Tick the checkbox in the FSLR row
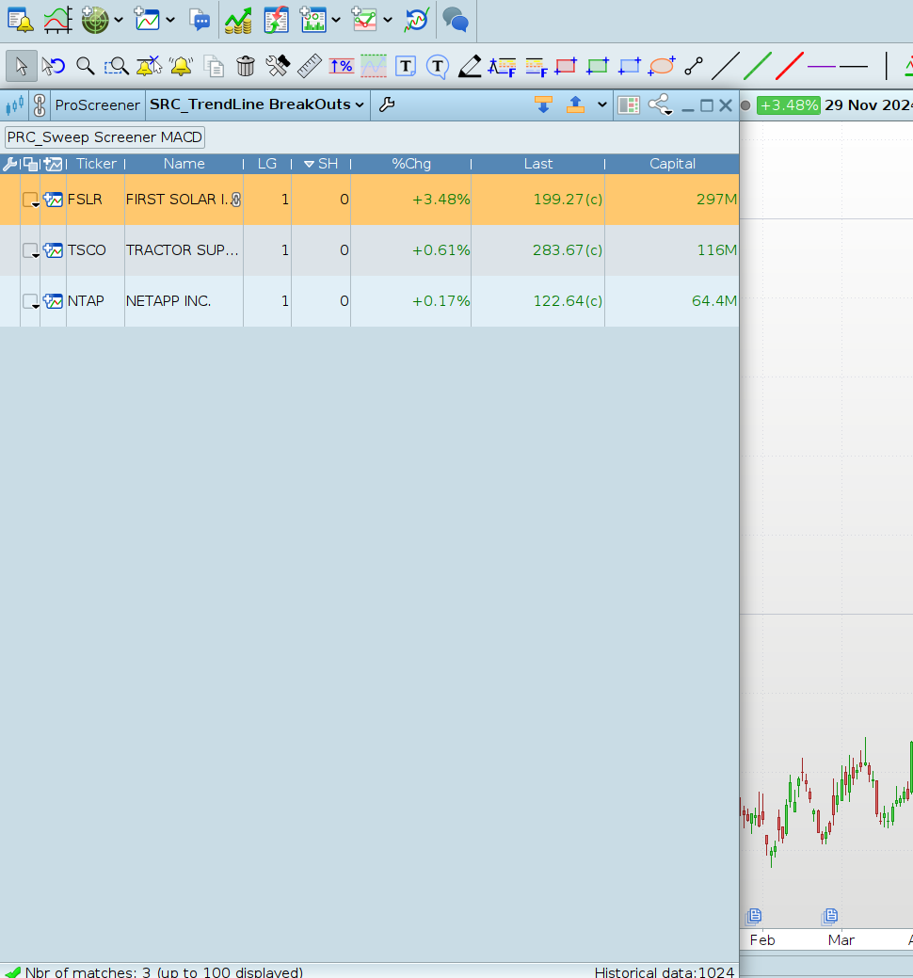 tap(30, 200)
